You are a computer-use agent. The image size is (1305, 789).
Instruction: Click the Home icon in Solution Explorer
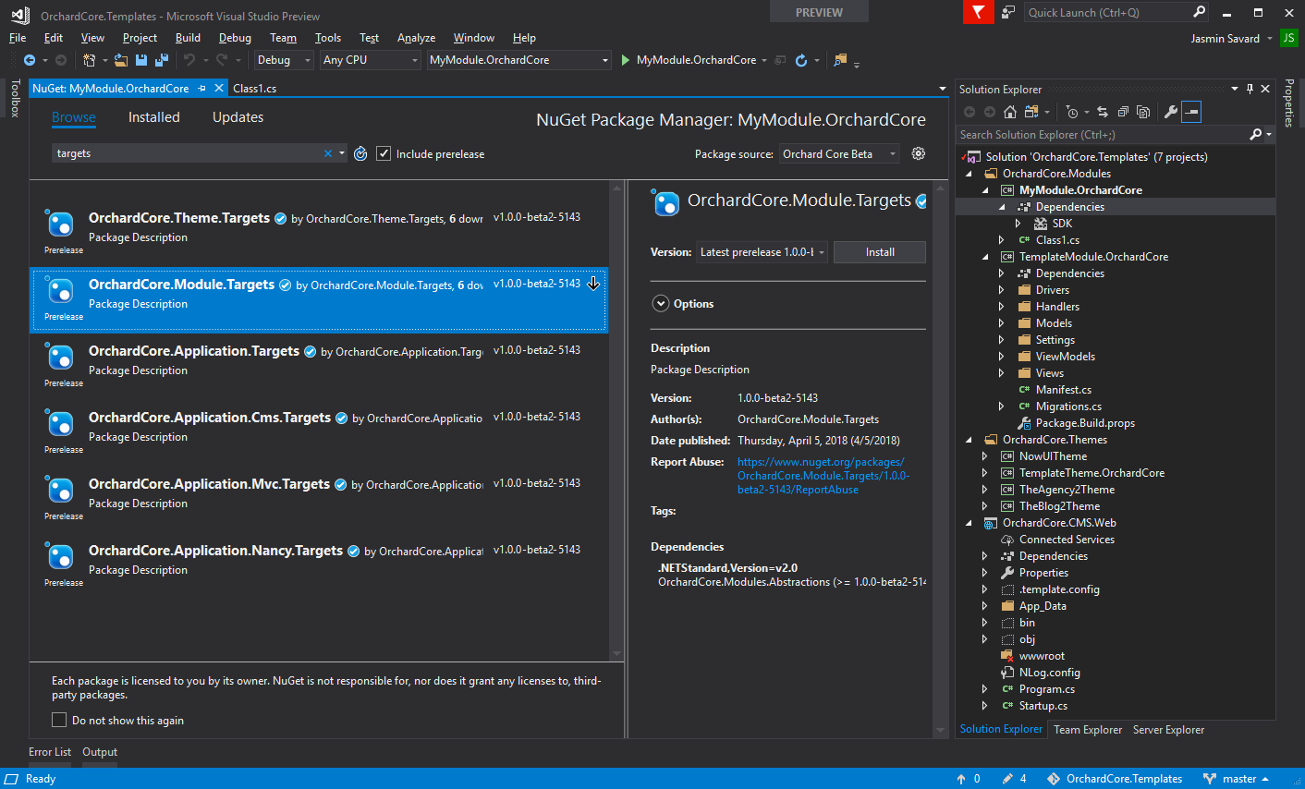click(1009, 112)
